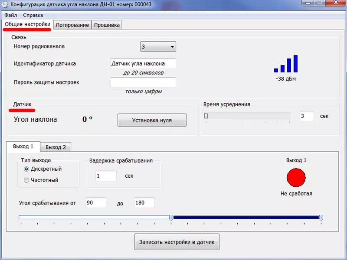Screen dimensions: 347x260
Task: Switch to the Логирование tab
Action: 72,25
